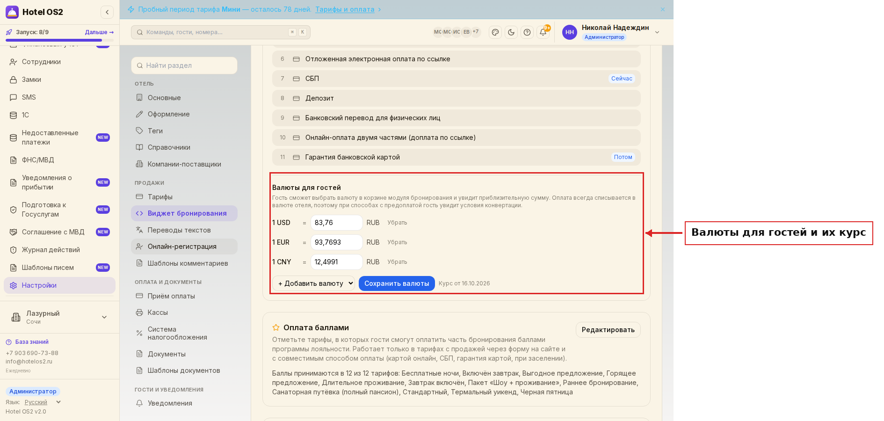This screenshot has width=884, height=421.
Task: Open notifications bell icon
Action: [543, 32]
